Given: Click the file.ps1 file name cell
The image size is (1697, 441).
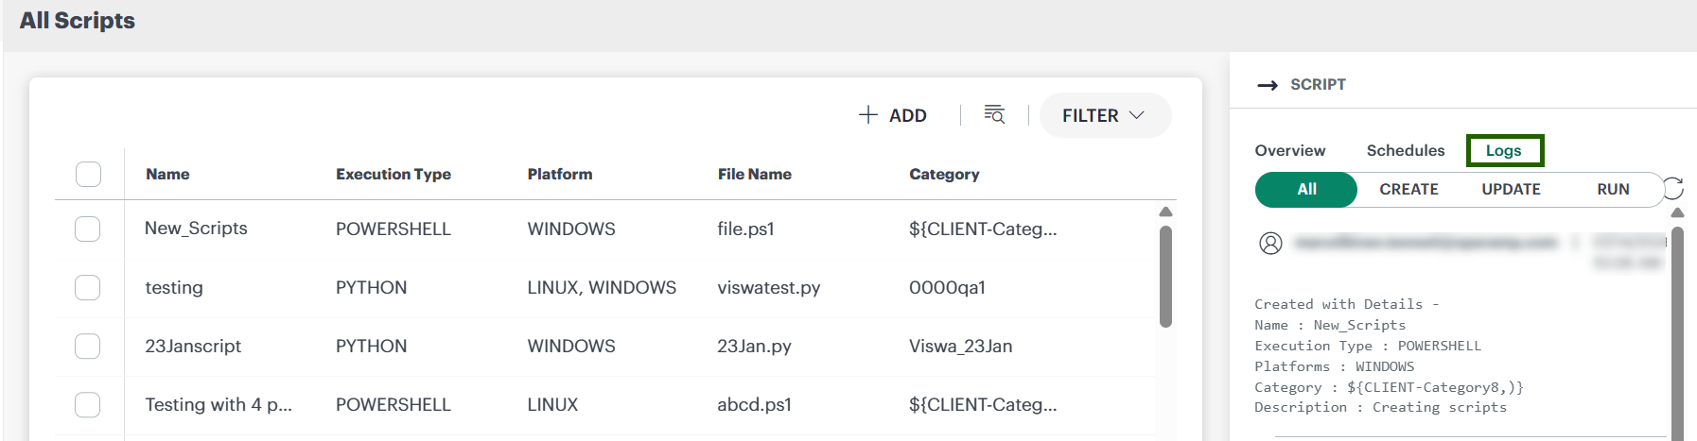Looking at the screenshot, I should tap(745, 229).
